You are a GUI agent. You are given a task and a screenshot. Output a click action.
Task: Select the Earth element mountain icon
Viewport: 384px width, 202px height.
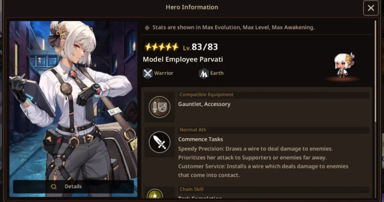click(204, 73)
